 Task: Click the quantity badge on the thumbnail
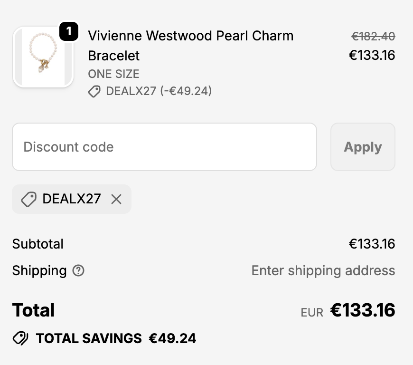[x=69, y=32]
